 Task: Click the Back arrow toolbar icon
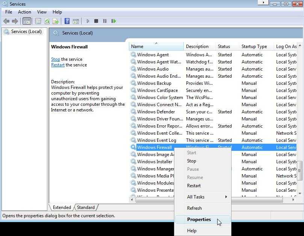click(6, 21)
